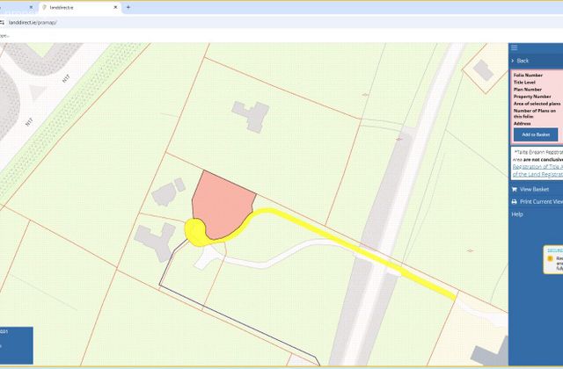Open the Help item in side panel

517,214
